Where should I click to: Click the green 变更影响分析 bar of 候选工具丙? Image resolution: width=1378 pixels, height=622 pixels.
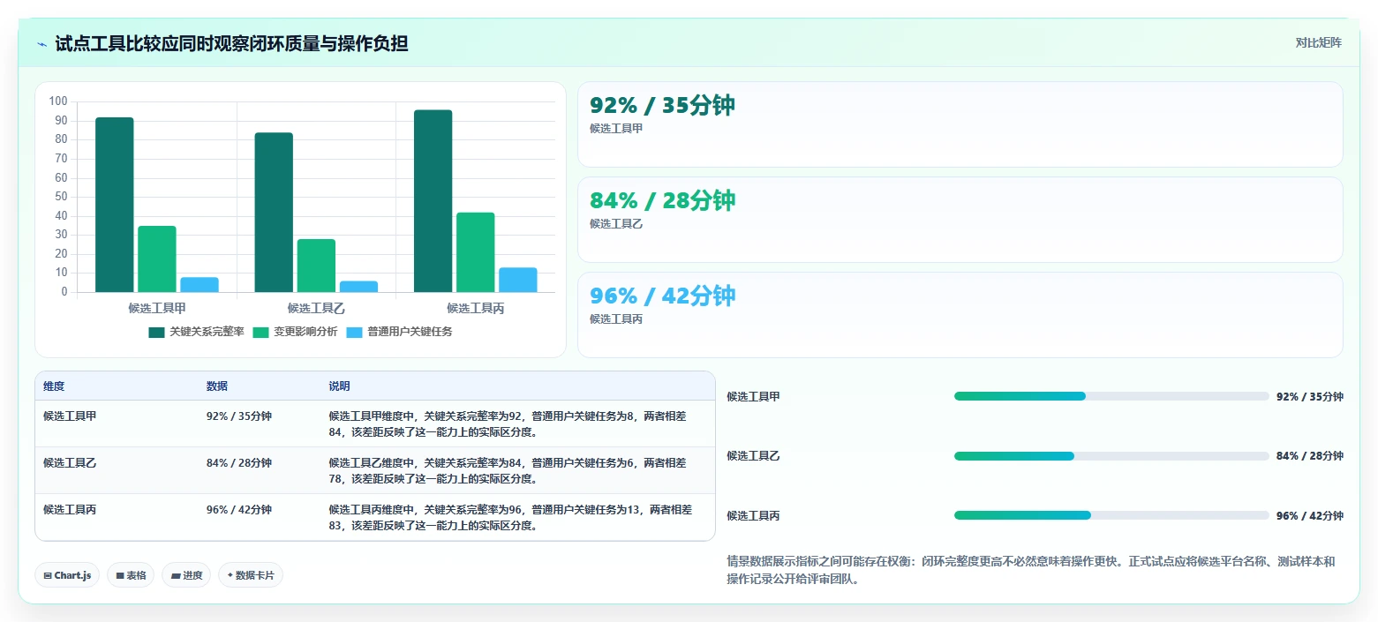point(475,252)
